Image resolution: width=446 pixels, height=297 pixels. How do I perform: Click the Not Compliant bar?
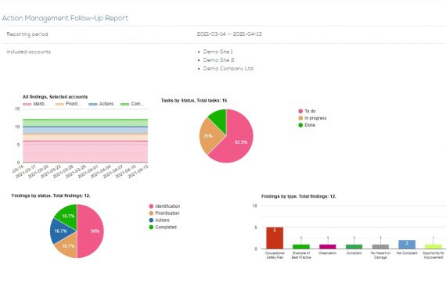pyautogui.click(x=407, y=245)
